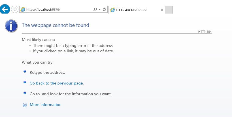This screenshot has height=117, width=232.
Task: Click the More information link text
Action: coord(46,105)
